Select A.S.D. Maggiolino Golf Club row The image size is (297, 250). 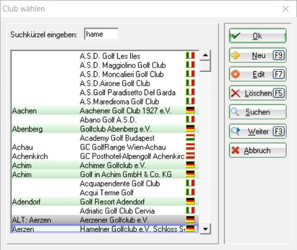[105, 65]
